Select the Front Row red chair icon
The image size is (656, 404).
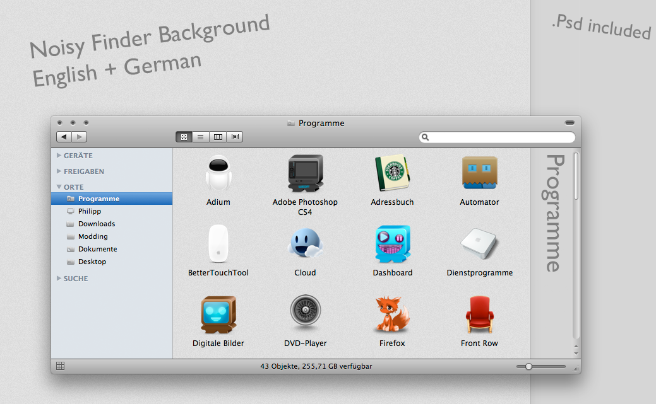479,315
